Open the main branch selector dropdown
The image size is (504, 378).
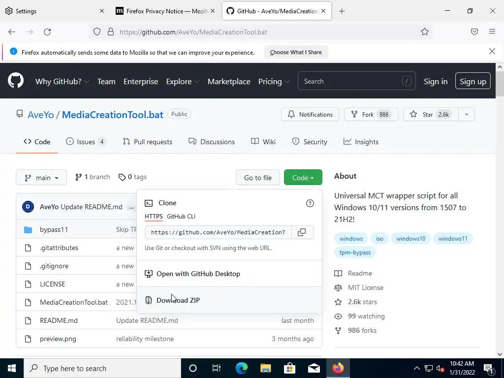click(x=41, y=177)
